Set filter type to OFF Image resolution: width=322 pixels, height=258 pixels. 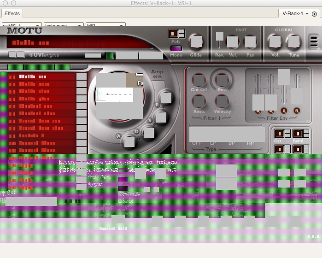[197, 143]
